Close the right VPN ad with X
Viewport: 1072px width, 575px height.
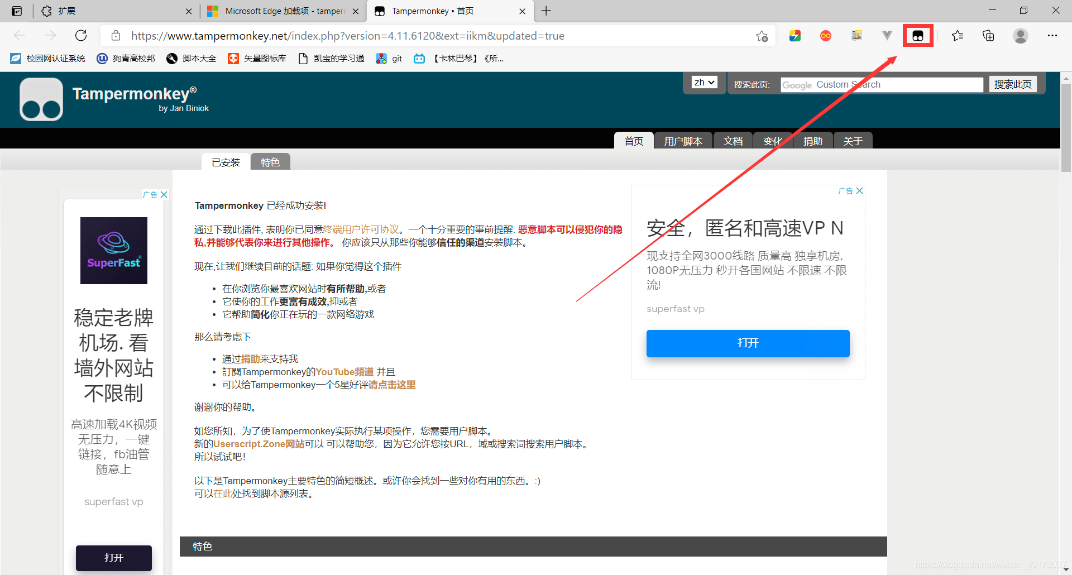(x=860, y=191)
